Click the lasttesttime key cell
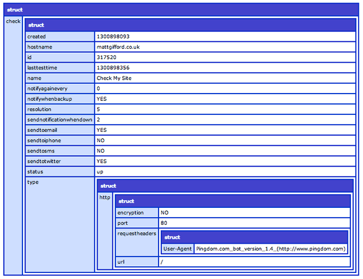363x279 pixels. point(59,67)
